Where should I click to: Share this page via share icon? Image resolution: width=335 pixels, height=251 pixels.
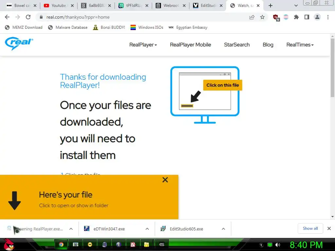tap(252, 17)
